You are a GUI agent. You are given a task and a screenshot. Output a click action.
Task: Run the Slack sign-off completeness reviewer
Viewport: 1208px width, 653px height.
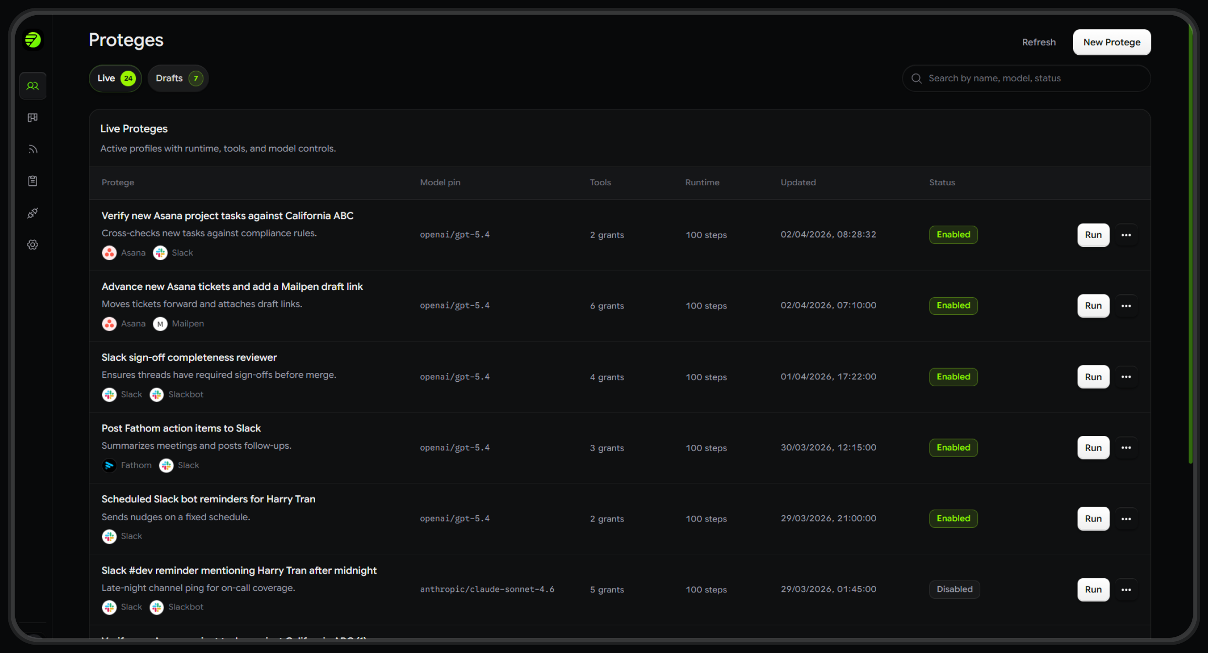pyautogui.click(x=1093, y=377)
